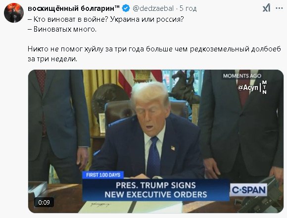Open the @dedzaebal profile handle
Screen dimensions: 287x218
pos(153,8)
